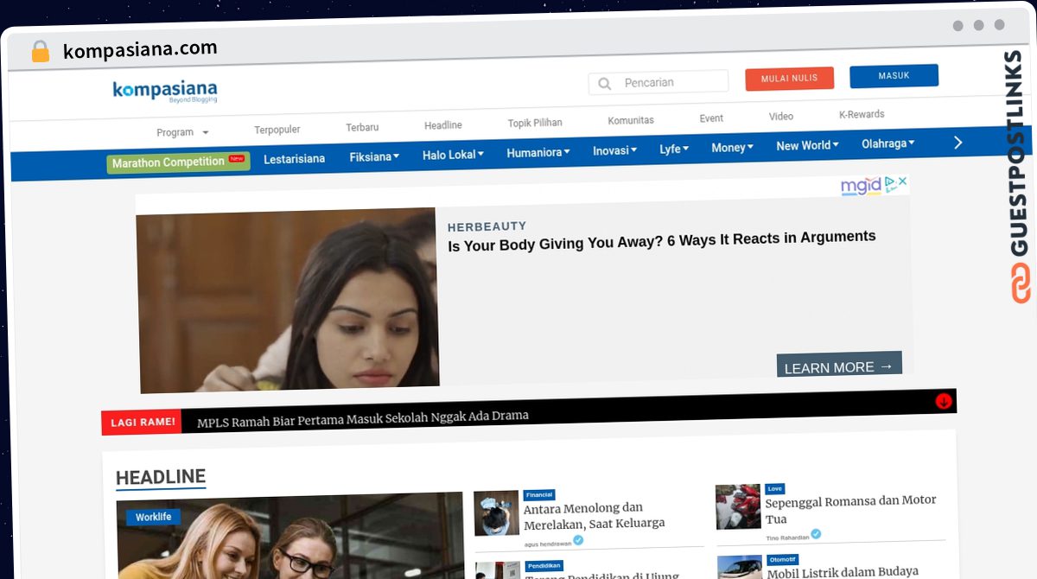This screenshot has width=1037, height=579.
Task: Expand more categories with the right chevron arrow
Action: tap(957, 142)
